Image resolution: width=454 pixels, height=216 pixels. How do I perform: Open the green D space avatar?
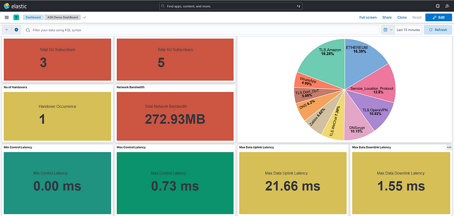click(x=16, y=17)
